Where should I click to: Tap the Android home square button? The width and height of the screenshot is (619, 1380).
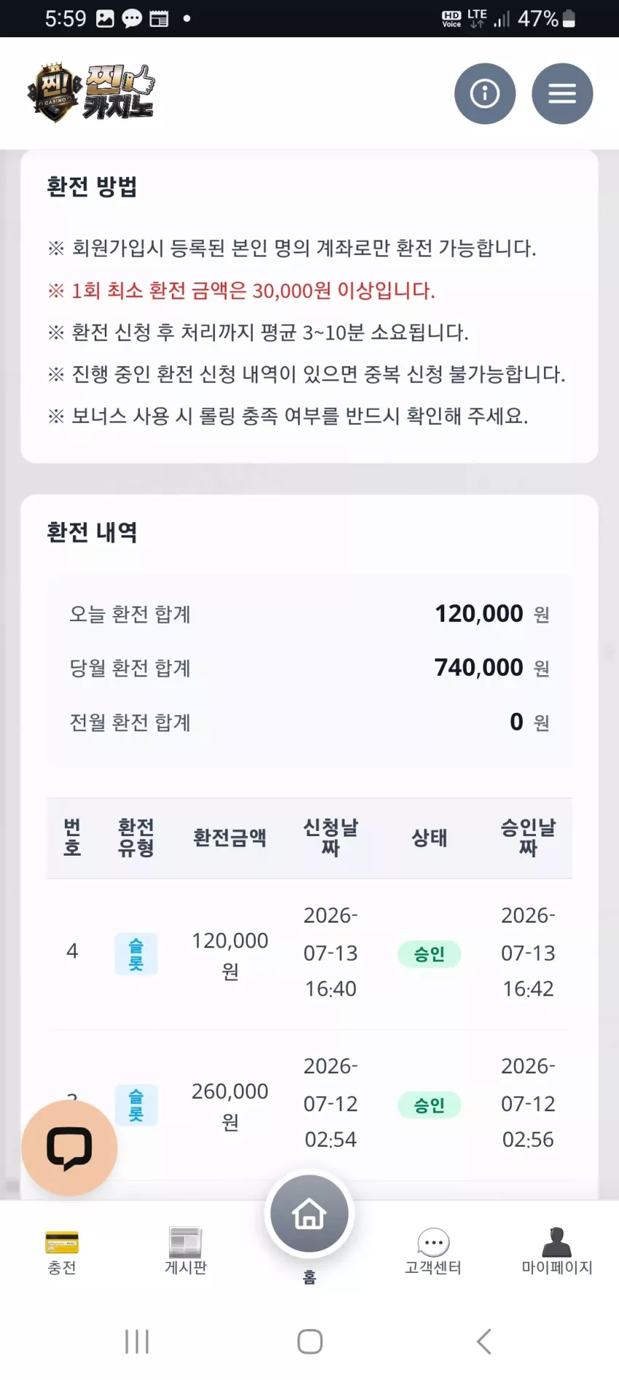309,1341
